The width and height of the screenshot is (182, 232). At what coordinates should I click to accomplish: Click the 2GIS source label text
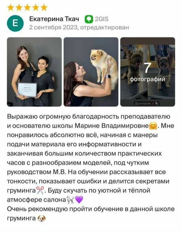101,19
